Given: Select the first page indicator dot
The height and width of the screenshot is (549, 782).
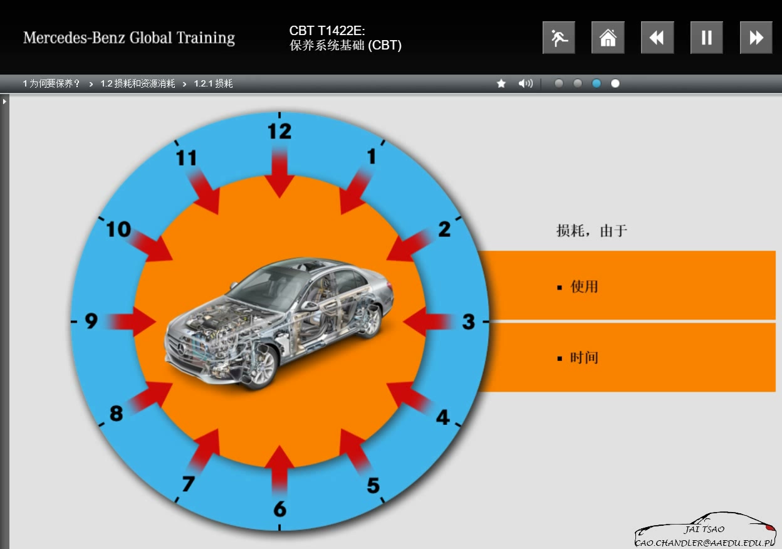Looking at the screenshot, I should 559,83.
